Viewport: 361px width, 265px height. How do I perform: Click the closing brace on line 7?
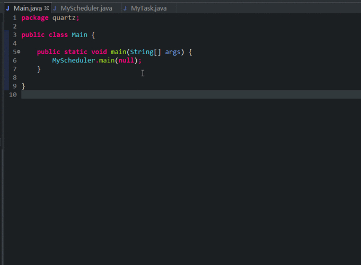(x=39, y=69)
